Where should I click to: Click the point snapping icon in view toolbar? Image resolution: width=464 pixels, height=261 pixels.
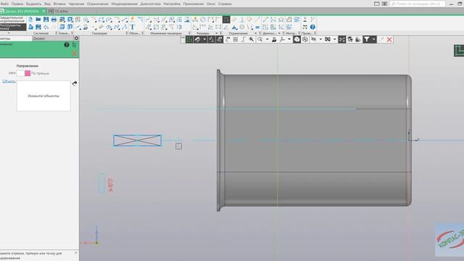click(x=251, y=39)
